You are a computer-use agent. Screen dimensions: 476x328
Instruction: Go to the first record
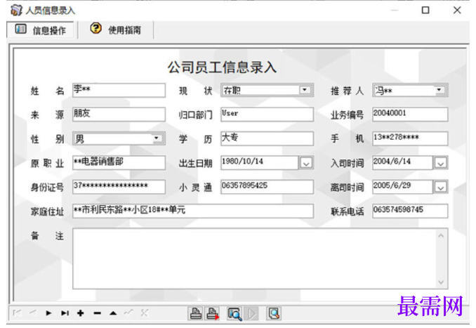[x=18, y=313]
